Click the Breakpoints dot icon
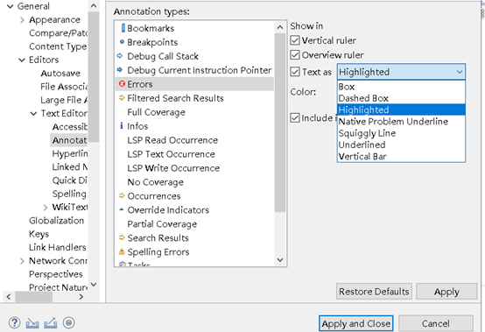Viewport: 485px width, 332px height. coord(122,42)
